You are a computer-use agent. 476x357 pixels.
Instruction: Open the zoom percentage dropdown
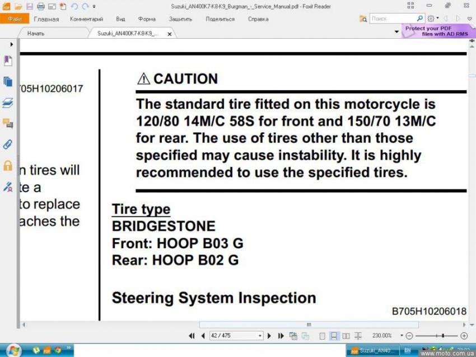(x=401, y=336)
